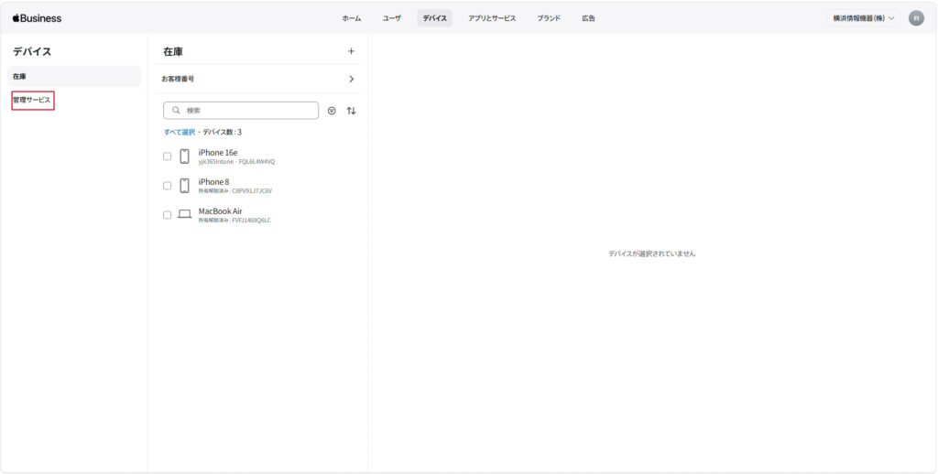Click the 検索 search field

click(x=241, y=111)
